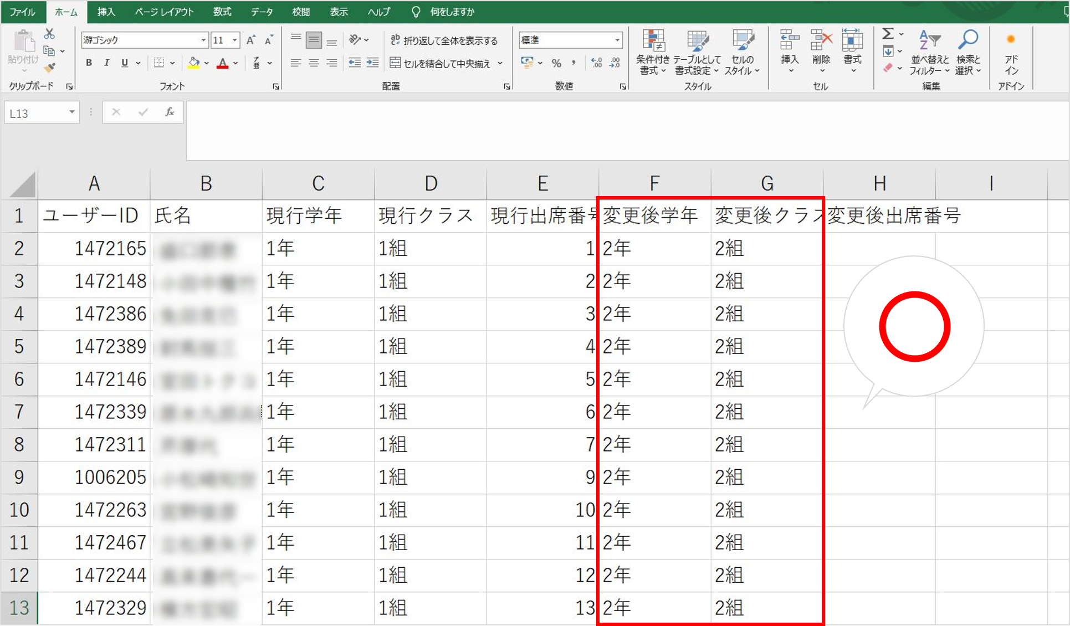1070x626 pixels.
Task: Click the Cut scissors icon
Action: coord(49,34)
